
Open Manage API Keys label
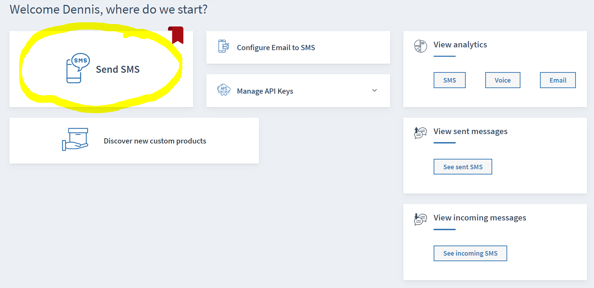(265, 91)
